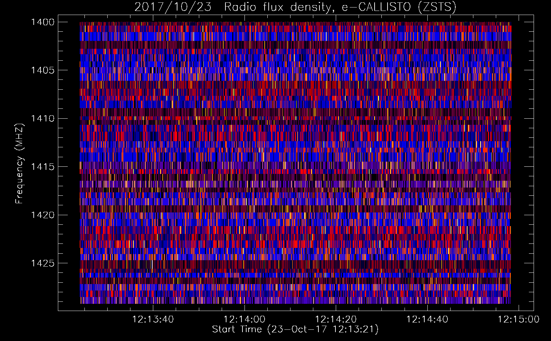Select the 1410 frequency axis label

click(x=43, y=119)
